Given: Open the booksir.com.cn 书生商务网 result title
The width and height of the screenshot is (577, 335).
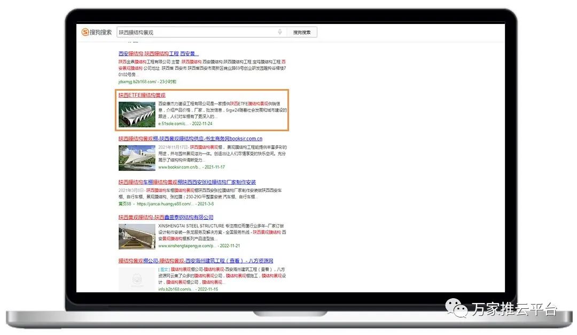Looking at the screenshot, I should 190,139.
